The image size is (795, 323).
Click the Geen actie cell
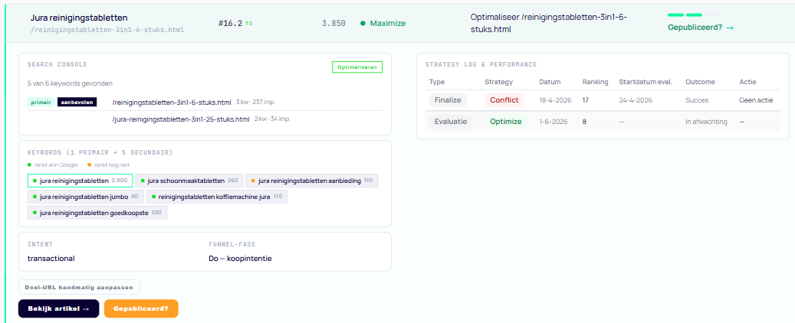tap(756, 100)
